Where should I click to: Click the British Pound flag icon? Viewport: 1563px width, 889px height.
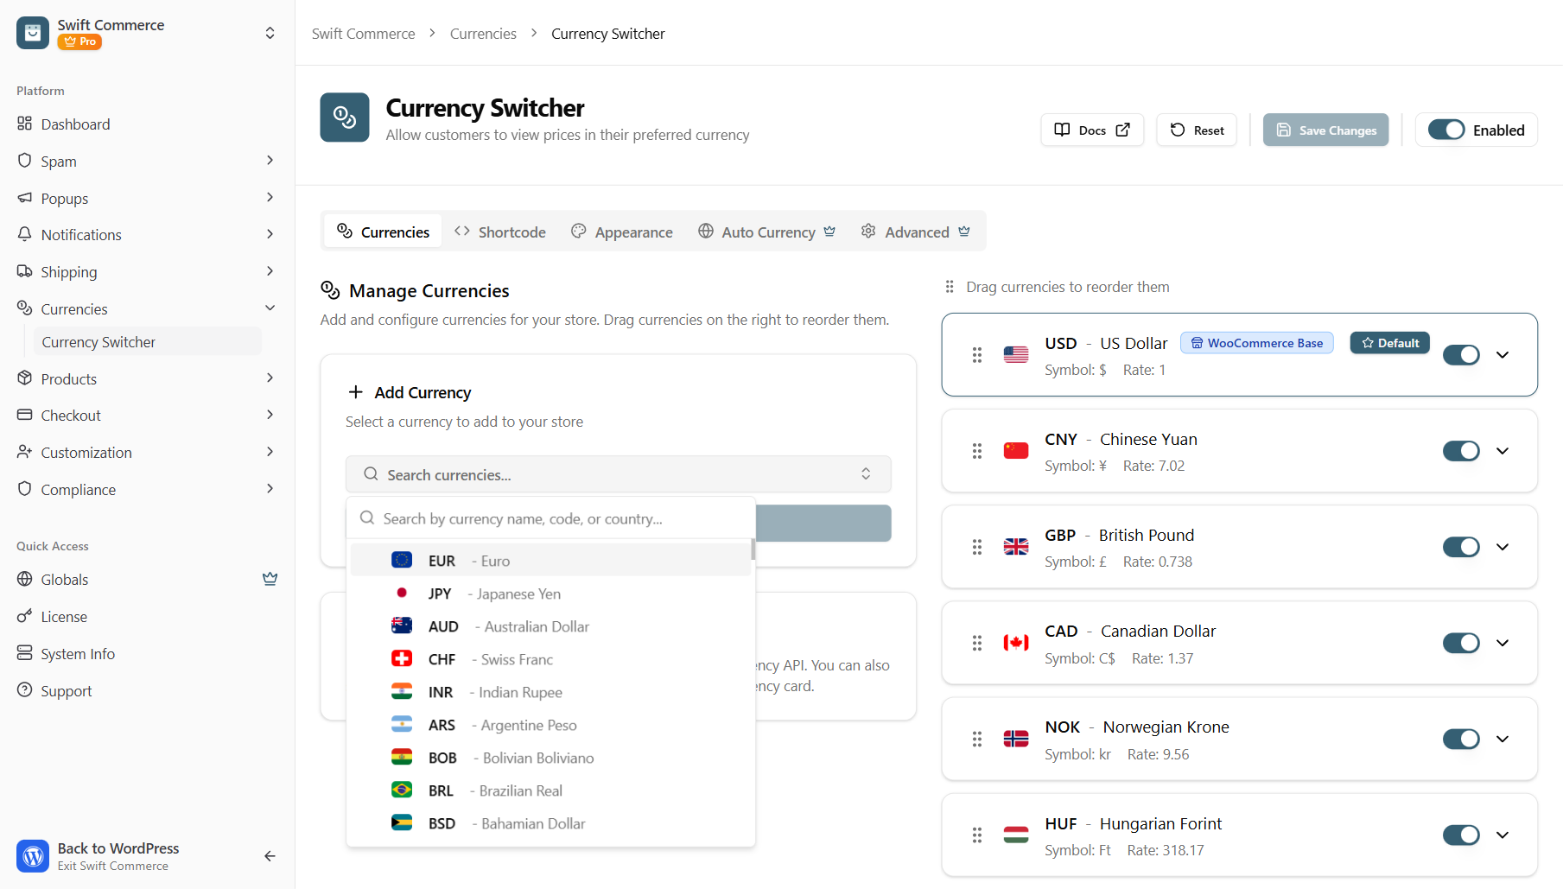pos(1015,547)
